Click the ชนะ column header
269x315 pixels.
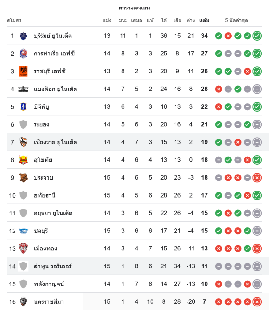pos(123,20)
